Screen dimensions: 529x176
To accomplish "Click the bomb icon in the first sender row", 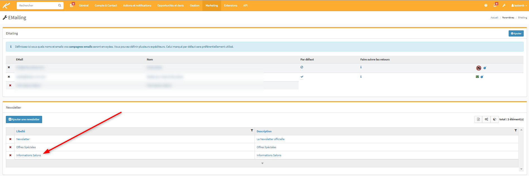I will 485,68.
